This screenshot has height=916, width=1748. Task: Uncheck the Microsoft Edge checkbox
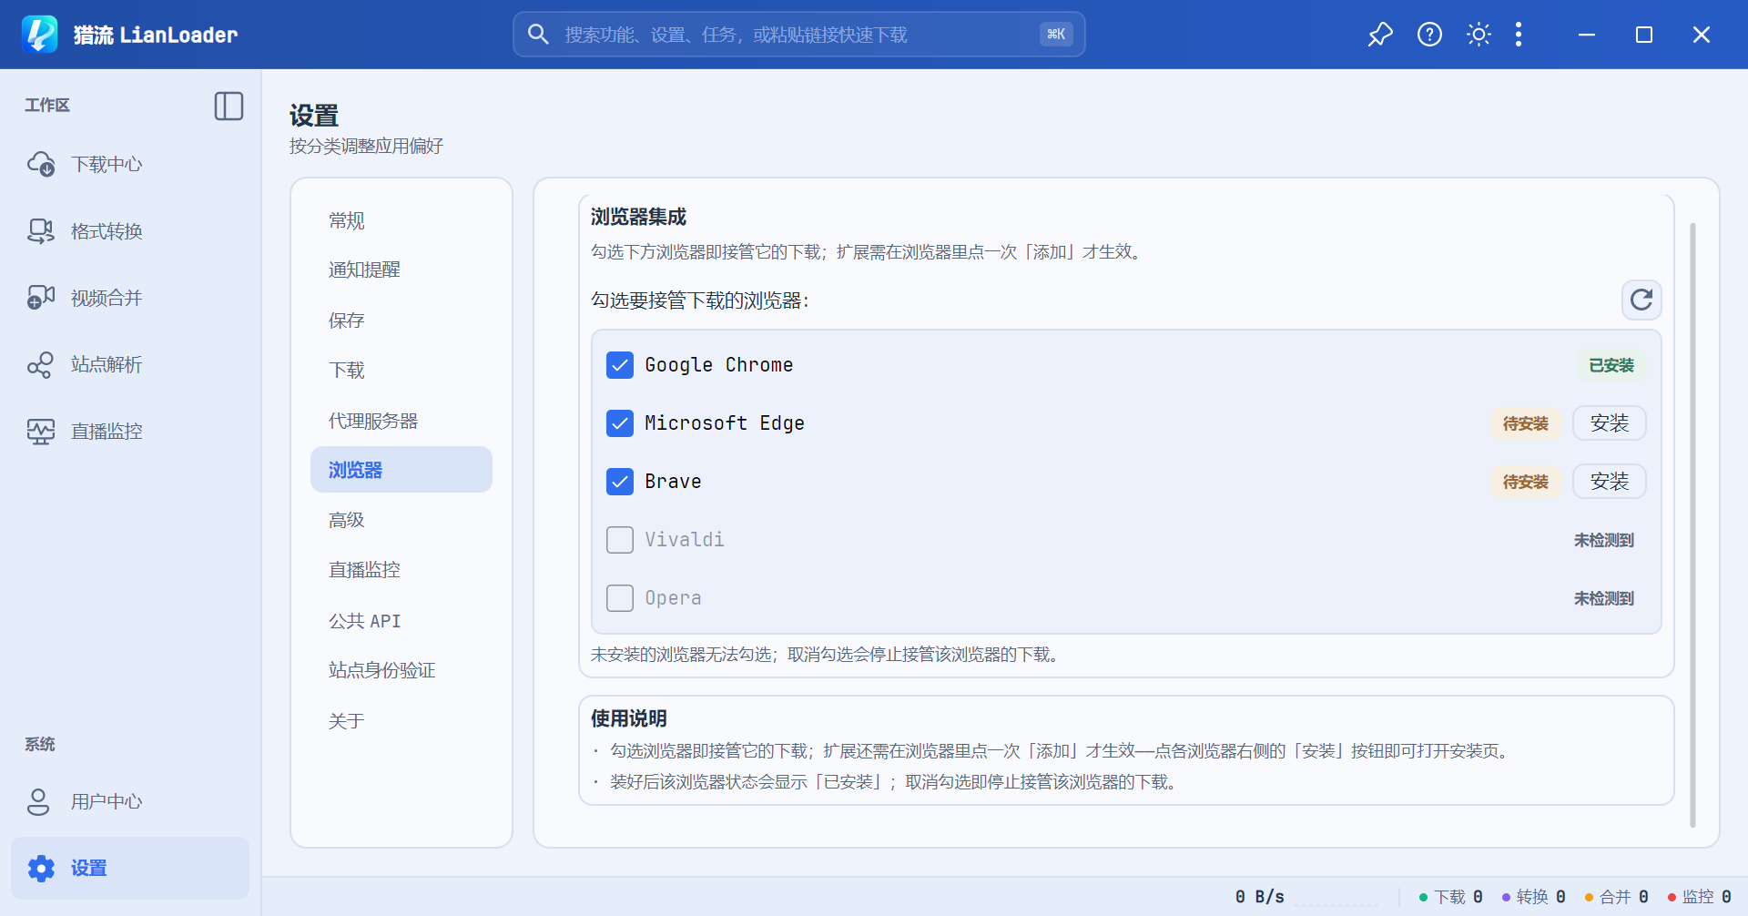[x=620, y=423]
